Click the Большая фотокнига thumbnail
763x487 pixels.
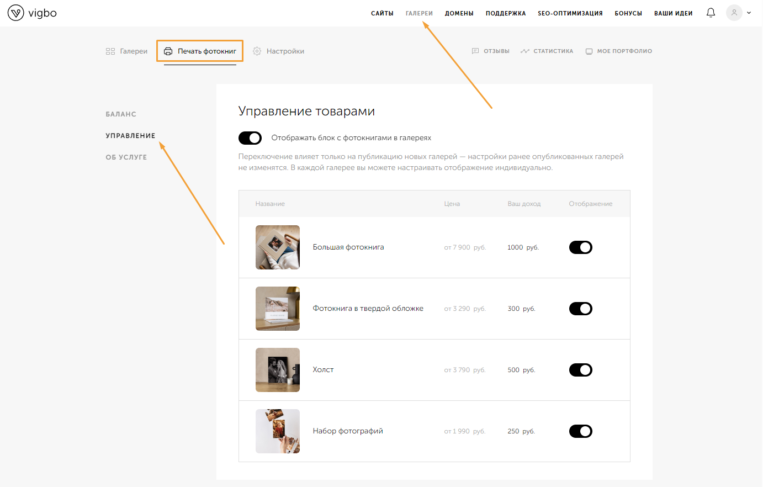(278, 247)
